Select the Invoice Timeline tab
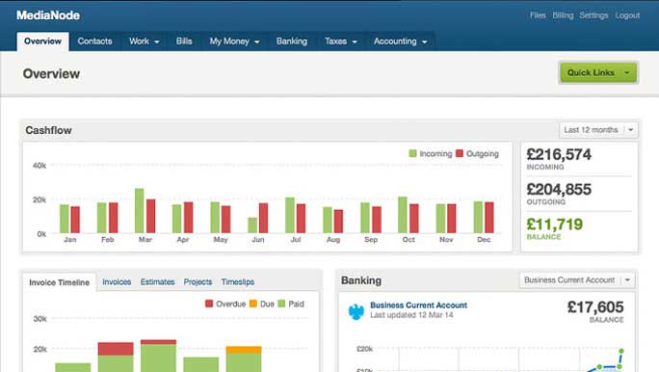This screenshot has height=372, width=659. coord(60,282)
